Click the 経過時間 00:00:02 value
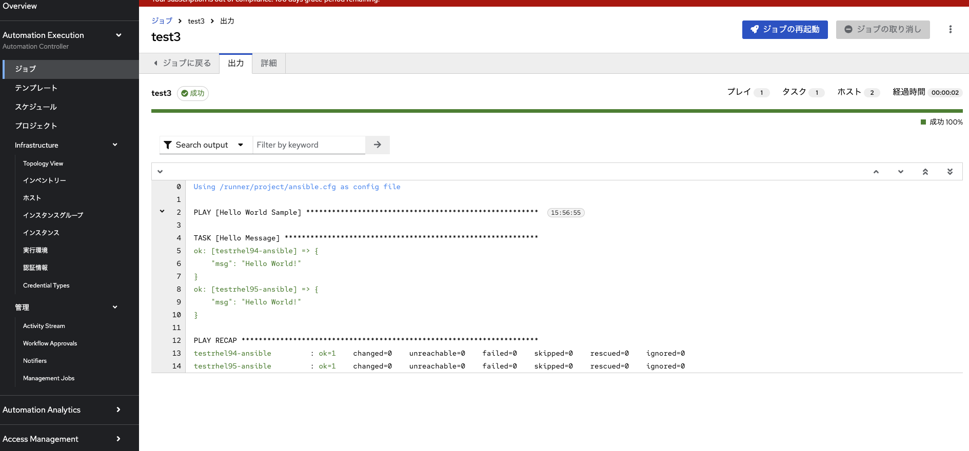The height and width of the screenshot is (451, 969). [945, 93]
